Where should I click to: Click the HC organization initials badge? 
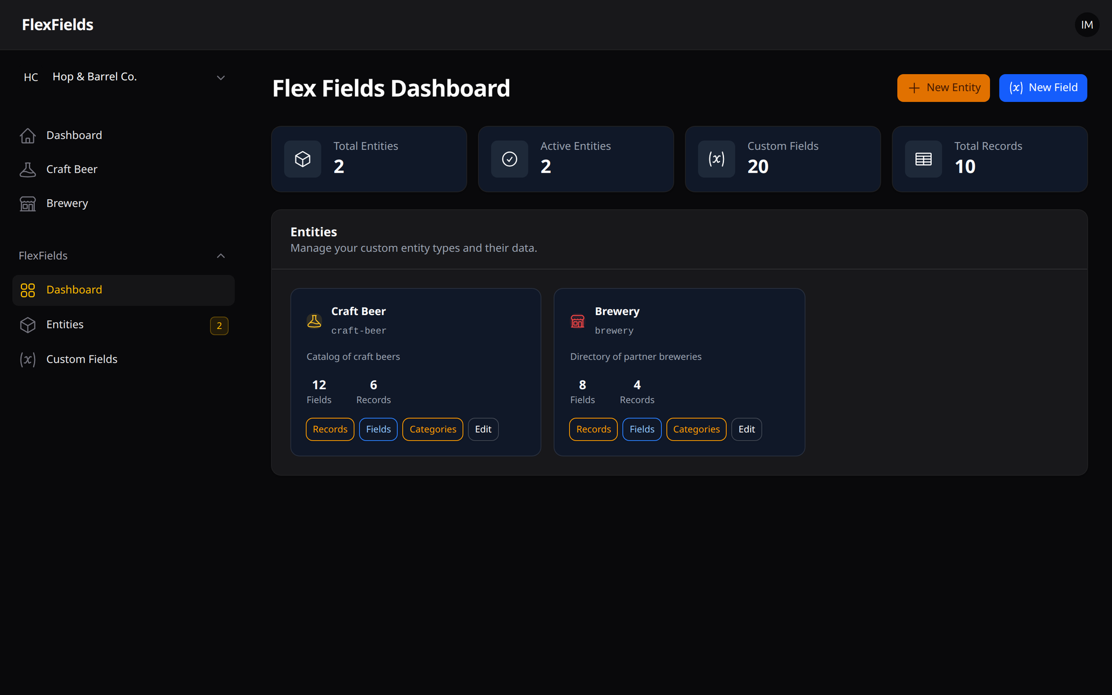31,78
